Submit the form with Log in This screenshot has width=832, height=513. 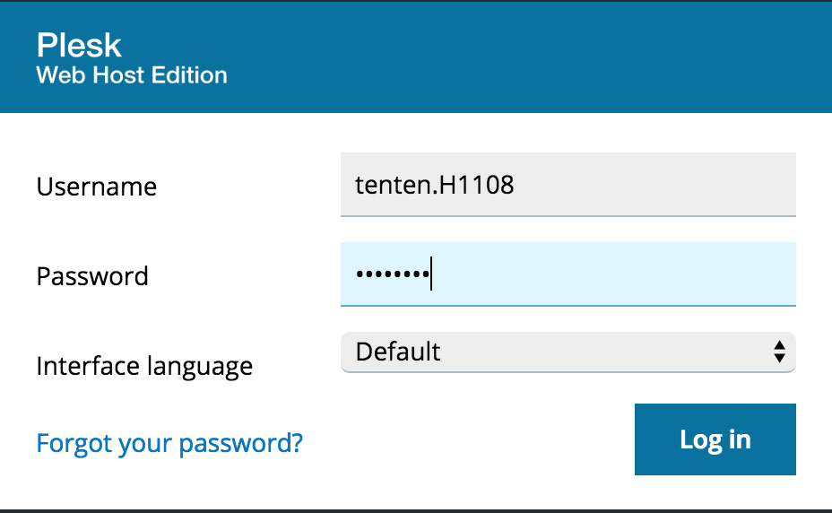[715, 439]
